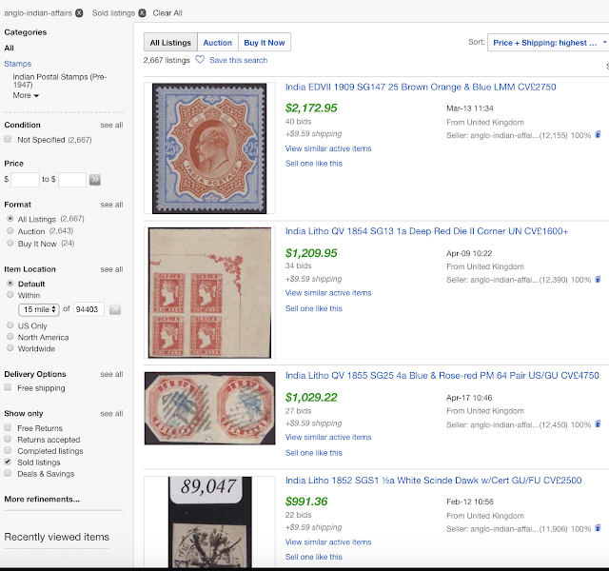Image resolution: width=609 pixels, height=571 pixels.
Task: Click the seller badge icon on third listing
Action: pyautogui.click(x=598, y=424)
